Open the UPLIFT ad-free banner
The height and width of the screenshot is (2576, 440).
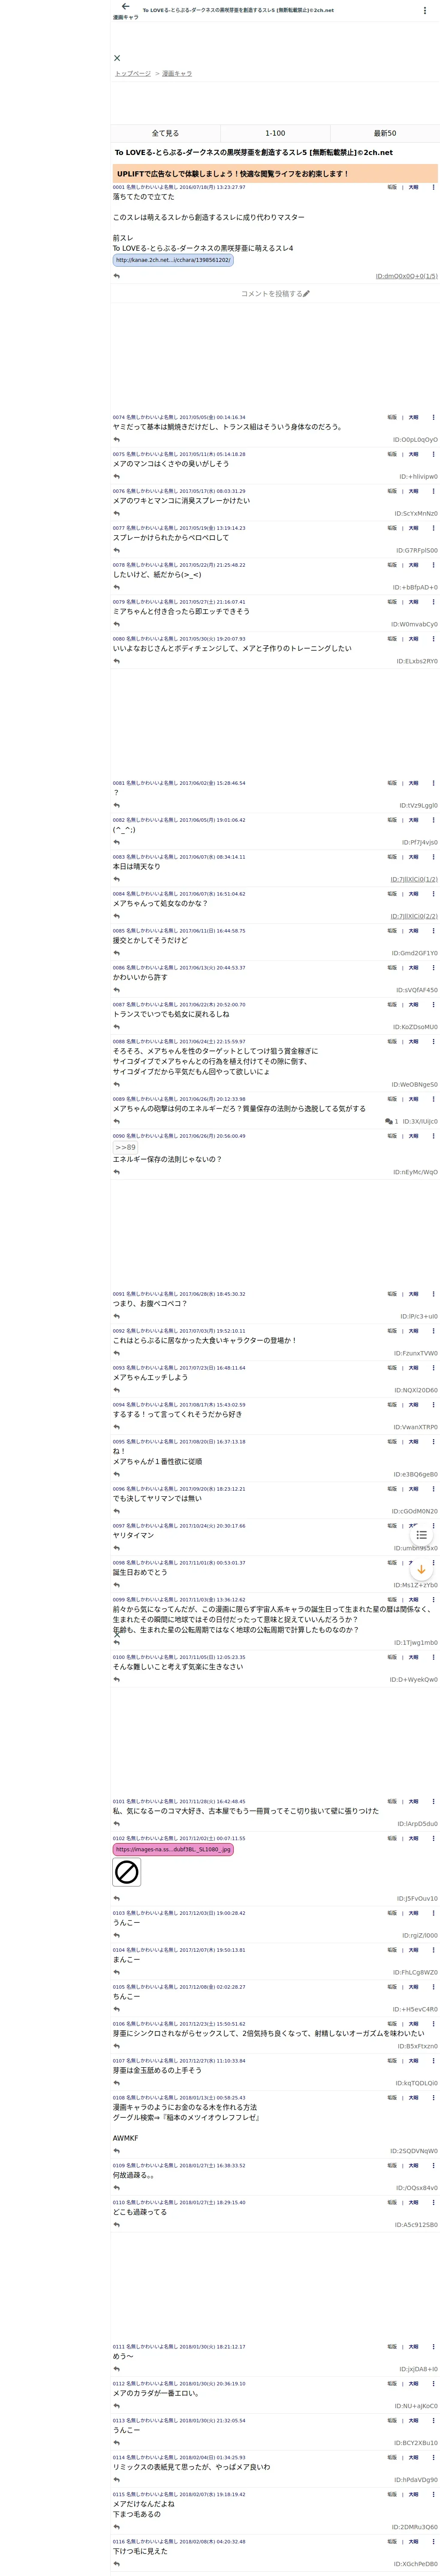click(275, 174)
